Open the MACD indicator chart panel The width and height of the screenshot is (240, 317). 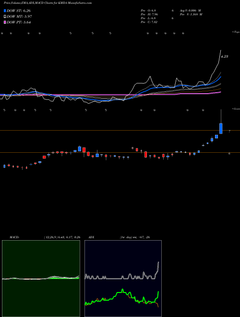click(41, 279)
